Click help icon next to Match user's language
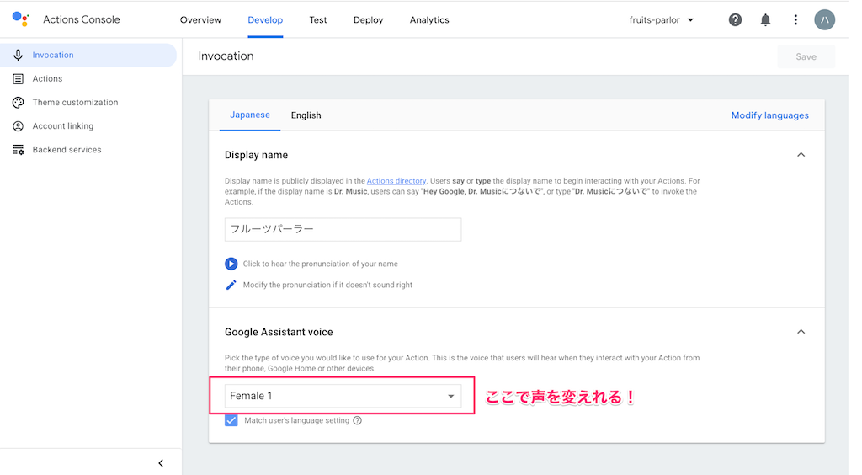This screenshot has width=862, height=475. click(357, 420)
